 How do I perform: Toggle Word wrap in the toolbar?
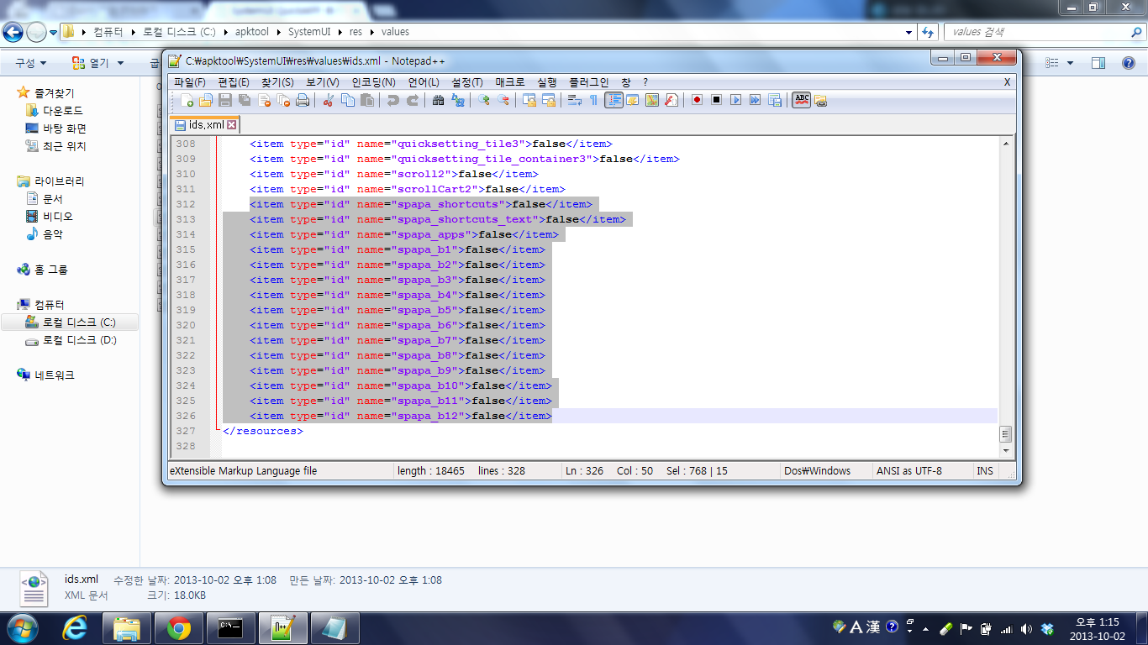[575, 100]
